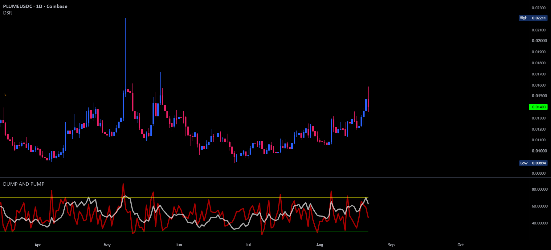This screenshot has height=250, width=551.
Task: Select the DSR indicator label
Action: pyautogui.click(x=7, y=13)
